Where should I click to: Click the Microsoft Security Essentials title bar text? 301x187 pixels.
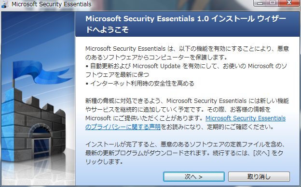(52, 4)
